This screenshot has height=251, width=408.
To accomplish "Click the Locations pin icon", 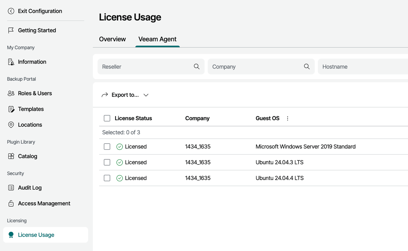I will (x=11, y=125).
